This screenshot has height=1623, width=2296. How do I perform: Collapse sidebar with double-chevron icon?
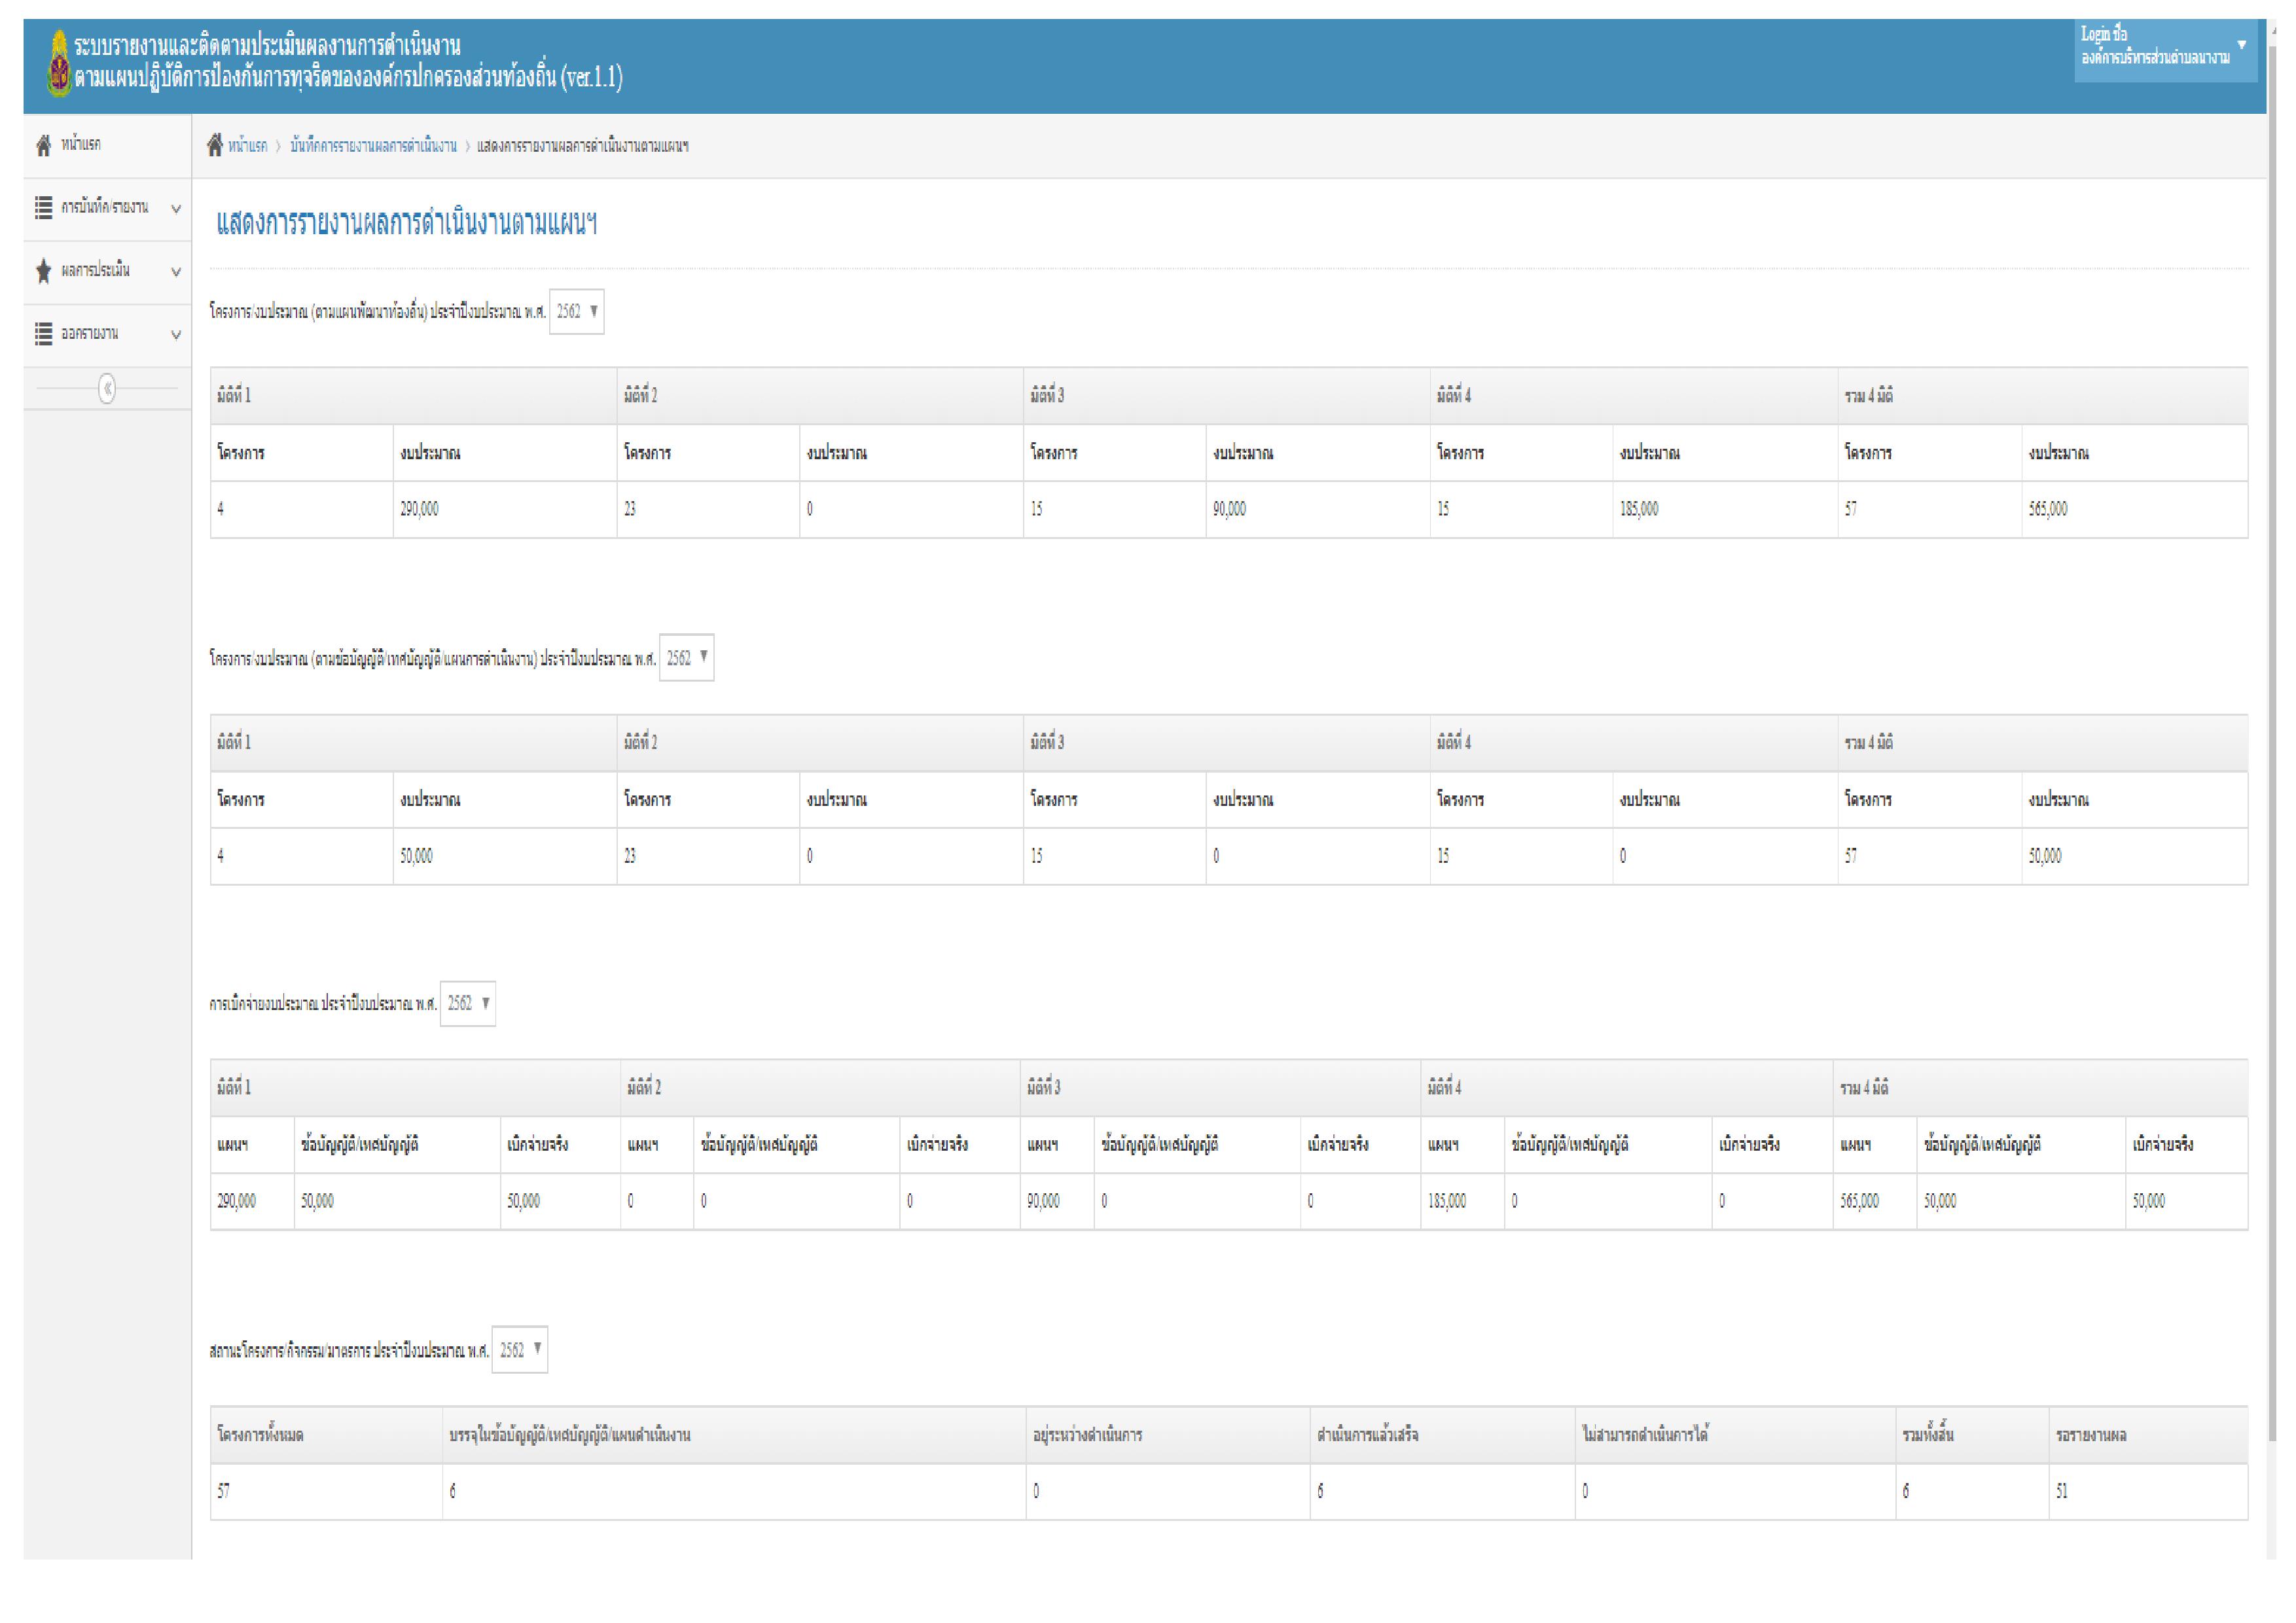(x=107, y=389)
